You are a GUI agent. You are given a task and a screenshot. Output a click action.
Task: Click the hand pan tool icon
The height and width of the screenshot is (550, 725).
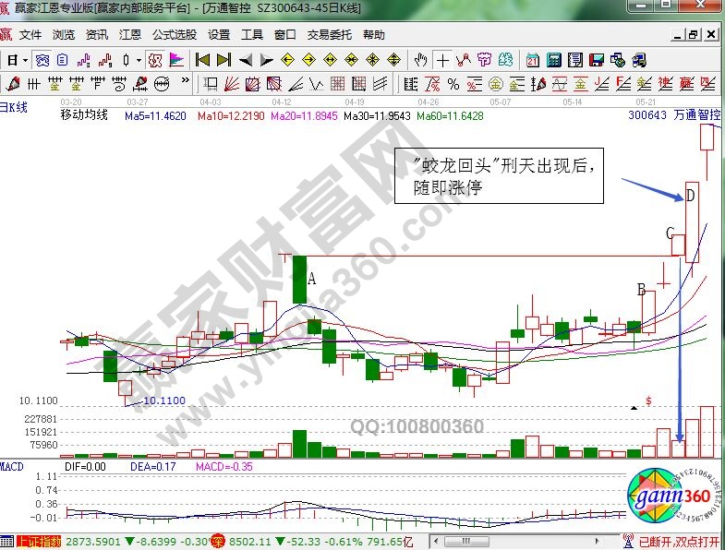(x=421, y=60)
